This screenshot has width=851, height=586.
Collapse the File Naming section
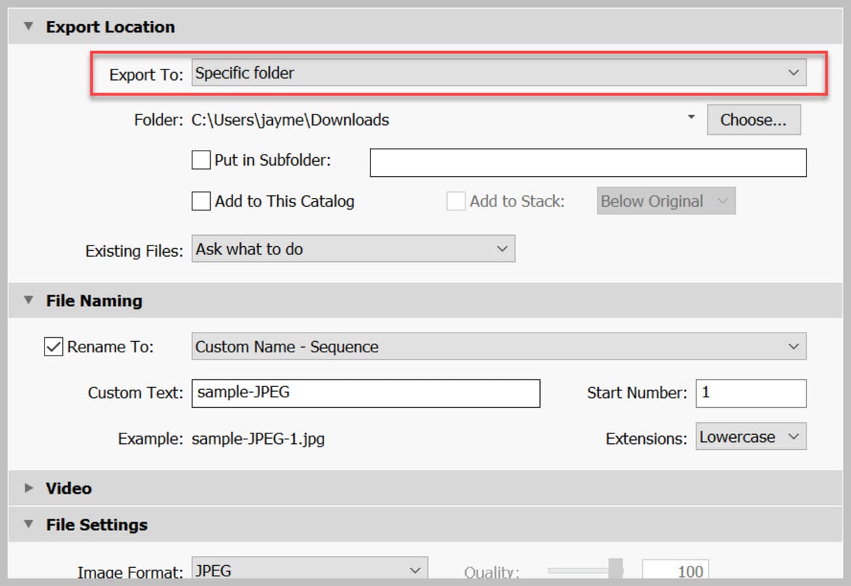[x=27, y=301]
